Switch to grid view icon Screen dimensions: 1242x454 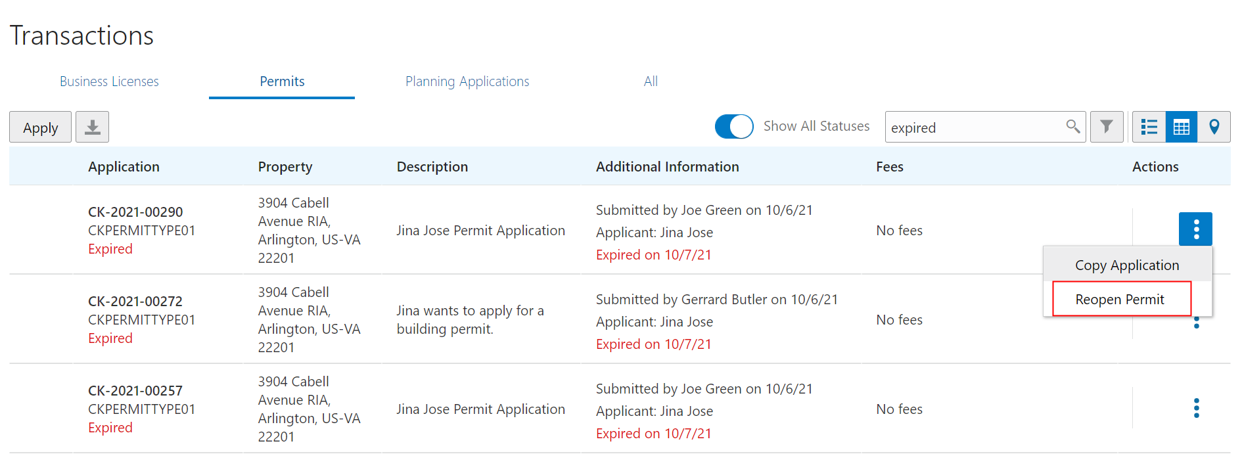[1181, 127]
